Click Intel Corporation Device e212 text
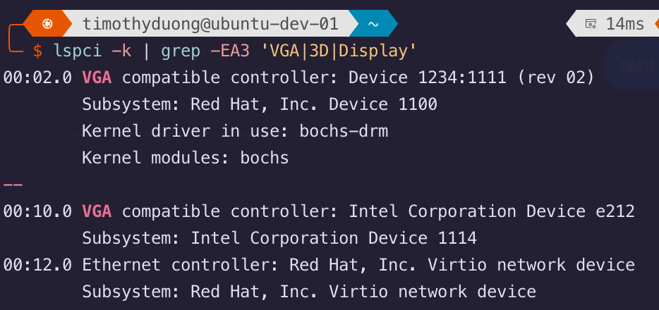The image size is (659, 310). pyautogui.click(x=492, y=211)
